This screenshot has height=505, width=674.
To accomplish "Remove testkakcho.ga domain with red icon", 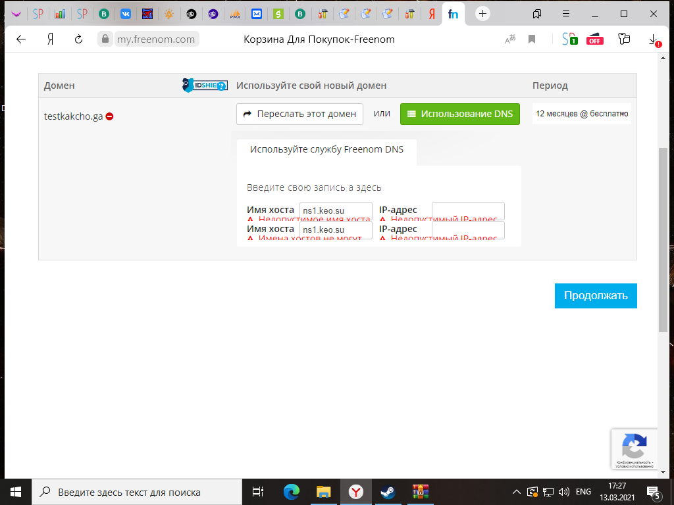I will point(110,116).
